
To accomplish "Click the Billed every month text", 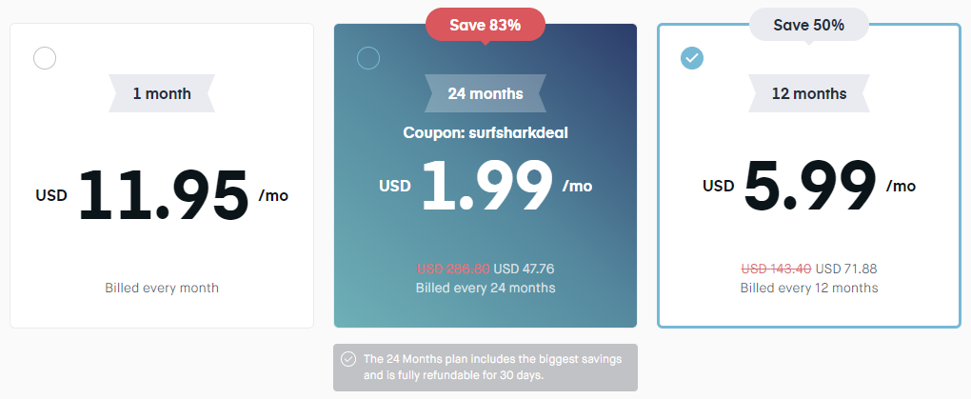I will [x=162, y=288].
